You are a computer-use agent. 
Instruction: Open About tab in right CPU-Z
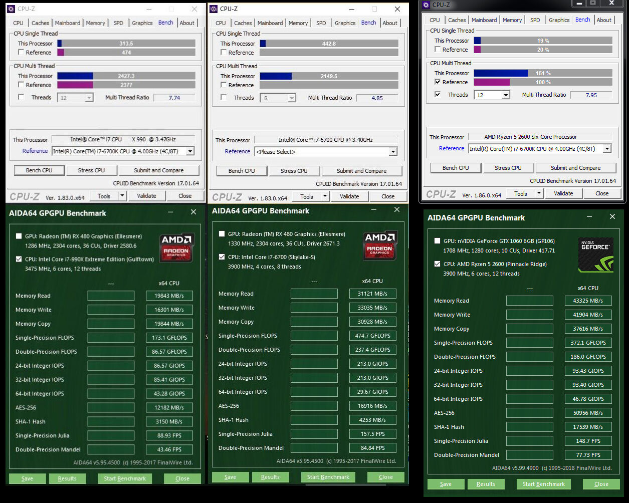604,20
